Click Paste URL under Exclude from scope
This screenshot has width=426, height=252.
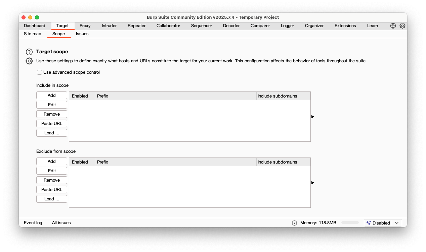[x=52, y=190]
